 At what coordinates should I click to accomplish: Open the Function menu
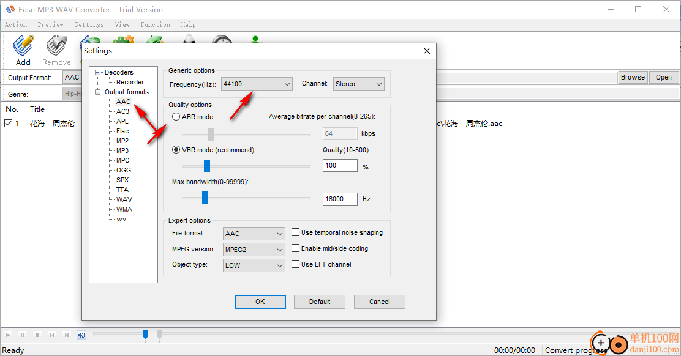point(155,24)
